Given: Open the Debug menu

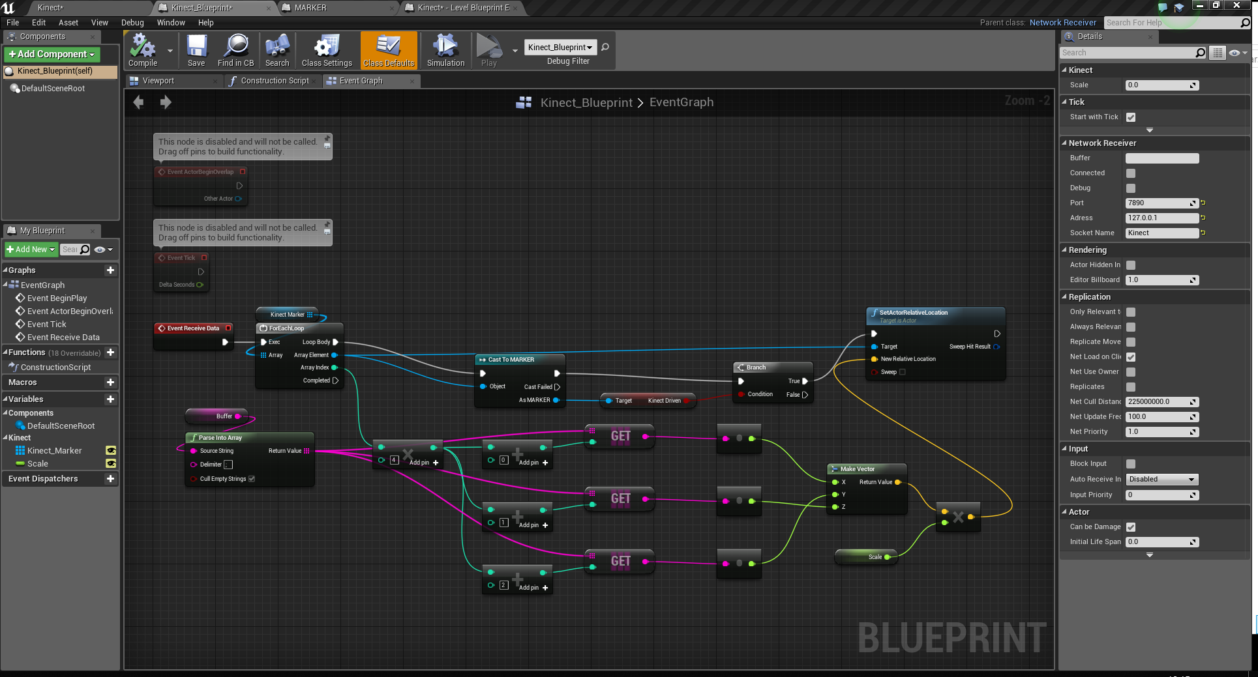Looking at the screenshot, I should [132, 23].
